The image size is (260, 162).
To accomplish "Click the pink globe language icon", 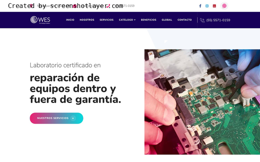I will click(x=224, y=6).
